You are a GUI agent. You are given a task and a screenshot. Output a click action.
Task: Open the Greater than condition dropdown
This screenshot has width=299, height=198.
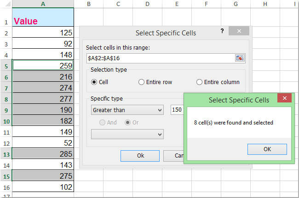pyautogui.click(x=127, y=110)
